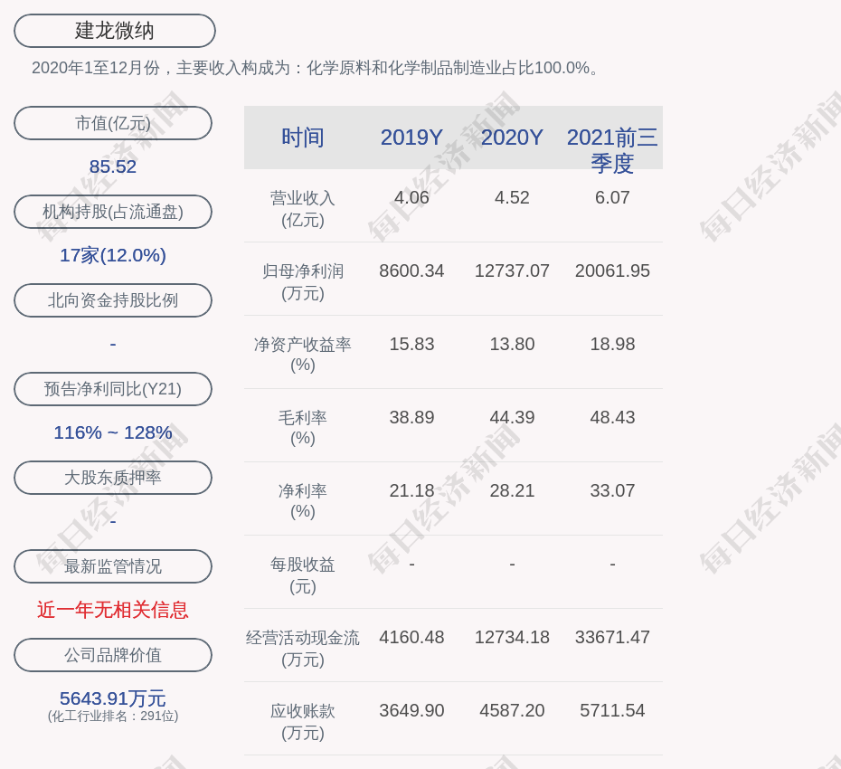Select the 最新监管情况 label pill
Viewport: 841px width, 769px height.
113,566
